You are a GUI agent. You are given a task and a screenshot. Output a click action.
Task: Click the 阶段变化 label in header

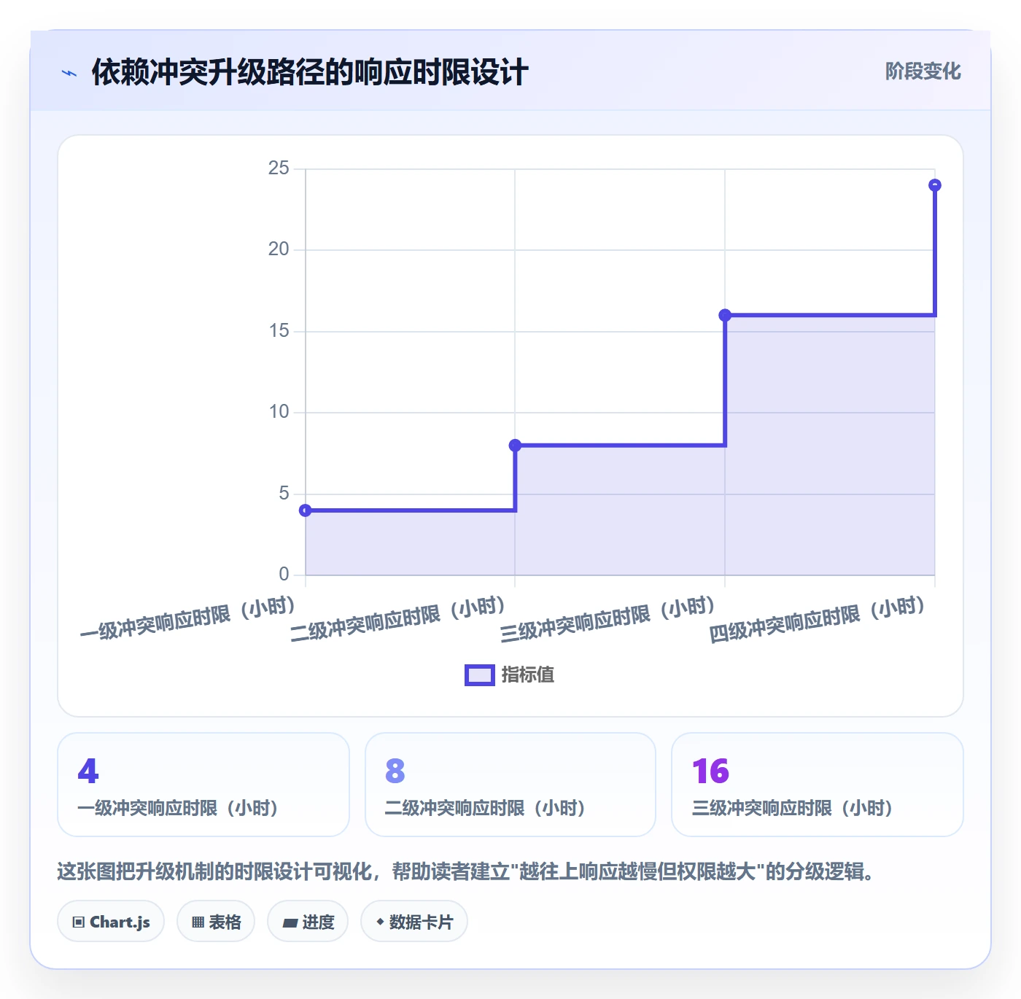tap(923, 71)
